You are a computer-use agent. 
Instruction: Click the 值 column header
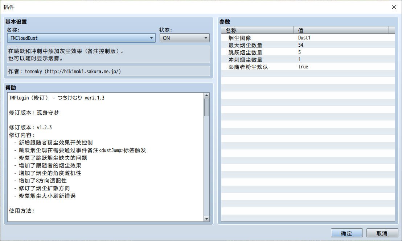pyautogui.click(x=341, y=30)
